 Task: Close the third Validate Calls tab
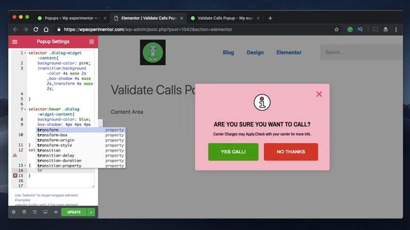tap(258, 19)
